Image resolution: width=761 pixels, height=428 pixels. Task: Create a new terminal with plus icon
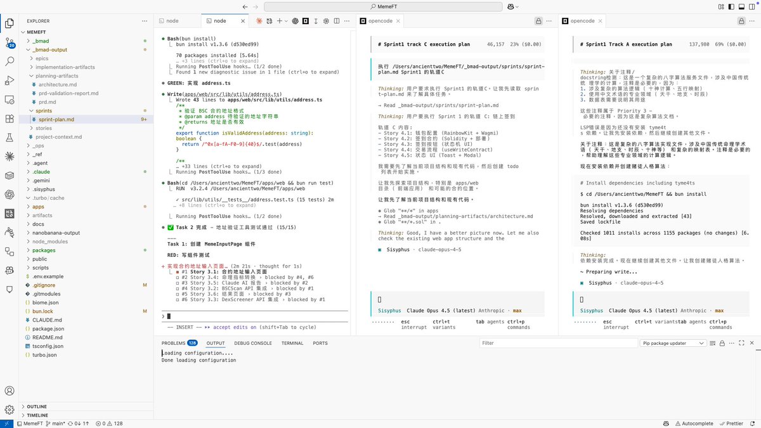[x=279, y=21]
